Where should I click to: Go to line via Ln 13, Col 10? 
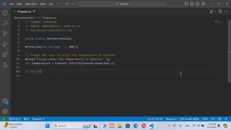click(x=155, y=119)
